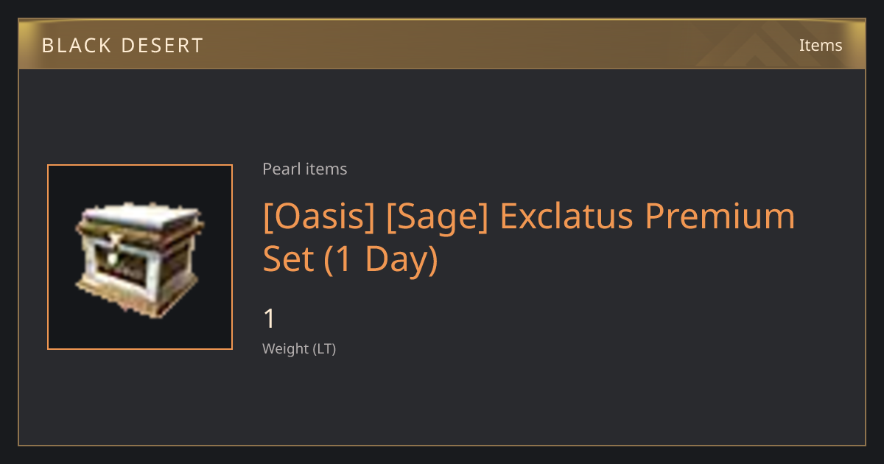Image resolution: width=884 pixels, height=464 pixels.
Task: Select the orange-bordered item thumbnail frame
Action: click(x=140, y=257)
